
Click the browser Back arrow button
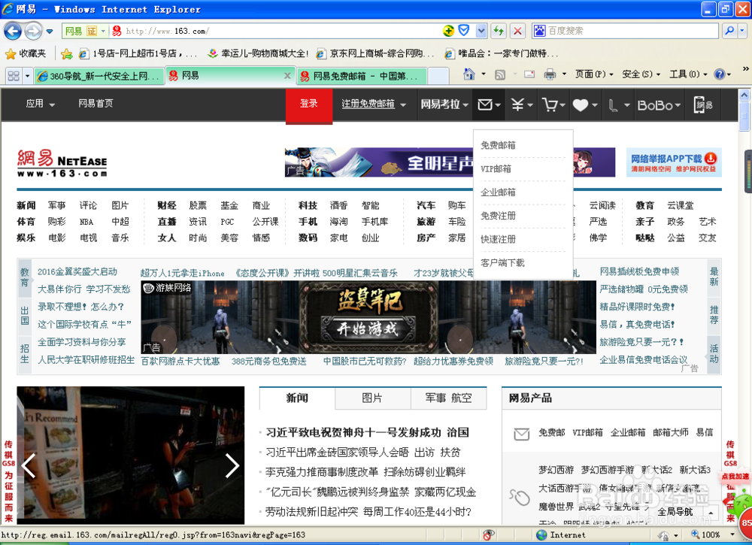pyautogui.click(x=13, y=32)
